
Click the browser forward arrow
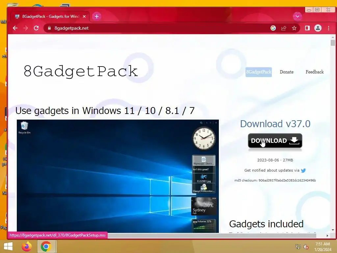point(26,28)
